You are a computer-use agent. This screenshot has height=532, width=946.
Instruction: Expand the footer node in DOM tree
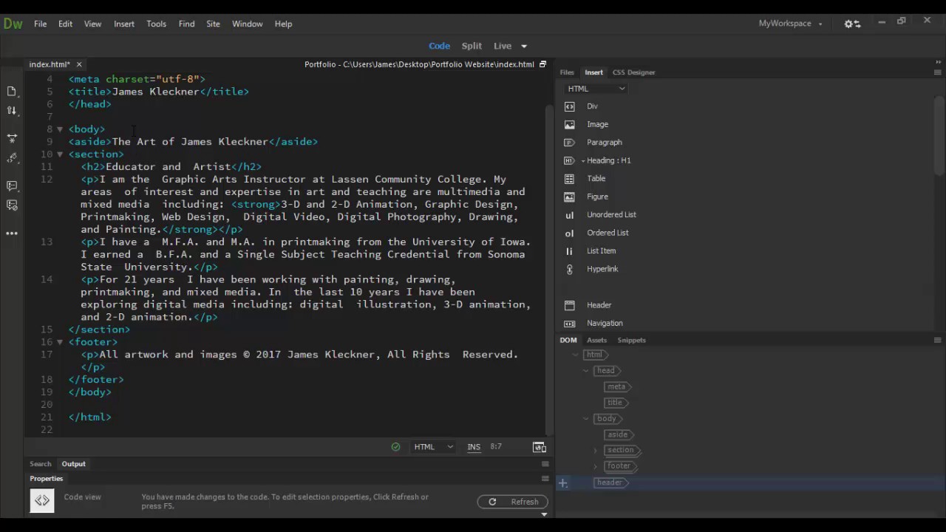(x=596, y=466)
